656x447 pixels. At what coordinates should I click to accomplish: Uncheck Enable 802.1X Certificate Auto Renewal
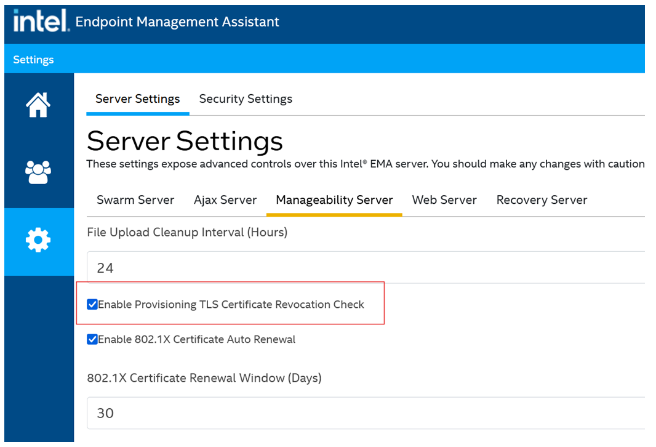click(92, 339)
